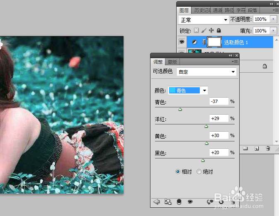
Task: Click the adjustment layer icon on 选取颜色 1
Action: pos(194,42)
